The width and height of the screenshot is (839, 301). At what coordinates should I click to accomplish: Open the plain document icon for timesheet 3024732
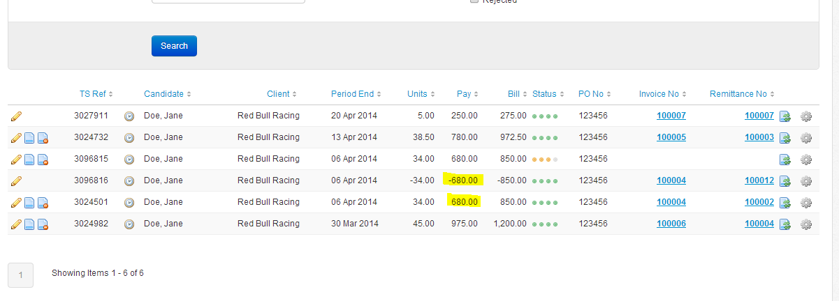(29, 138)
